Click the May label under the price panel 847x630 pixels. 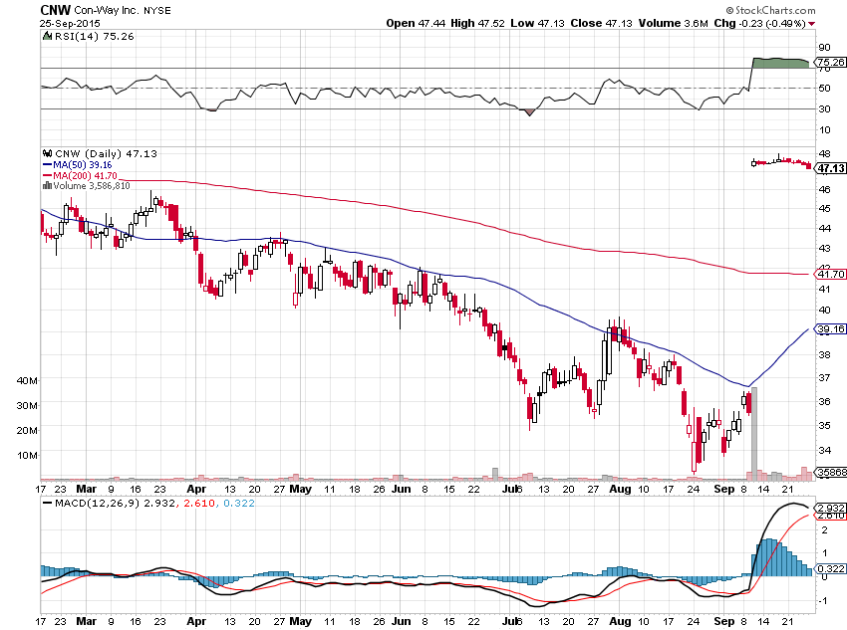[300, 489]
